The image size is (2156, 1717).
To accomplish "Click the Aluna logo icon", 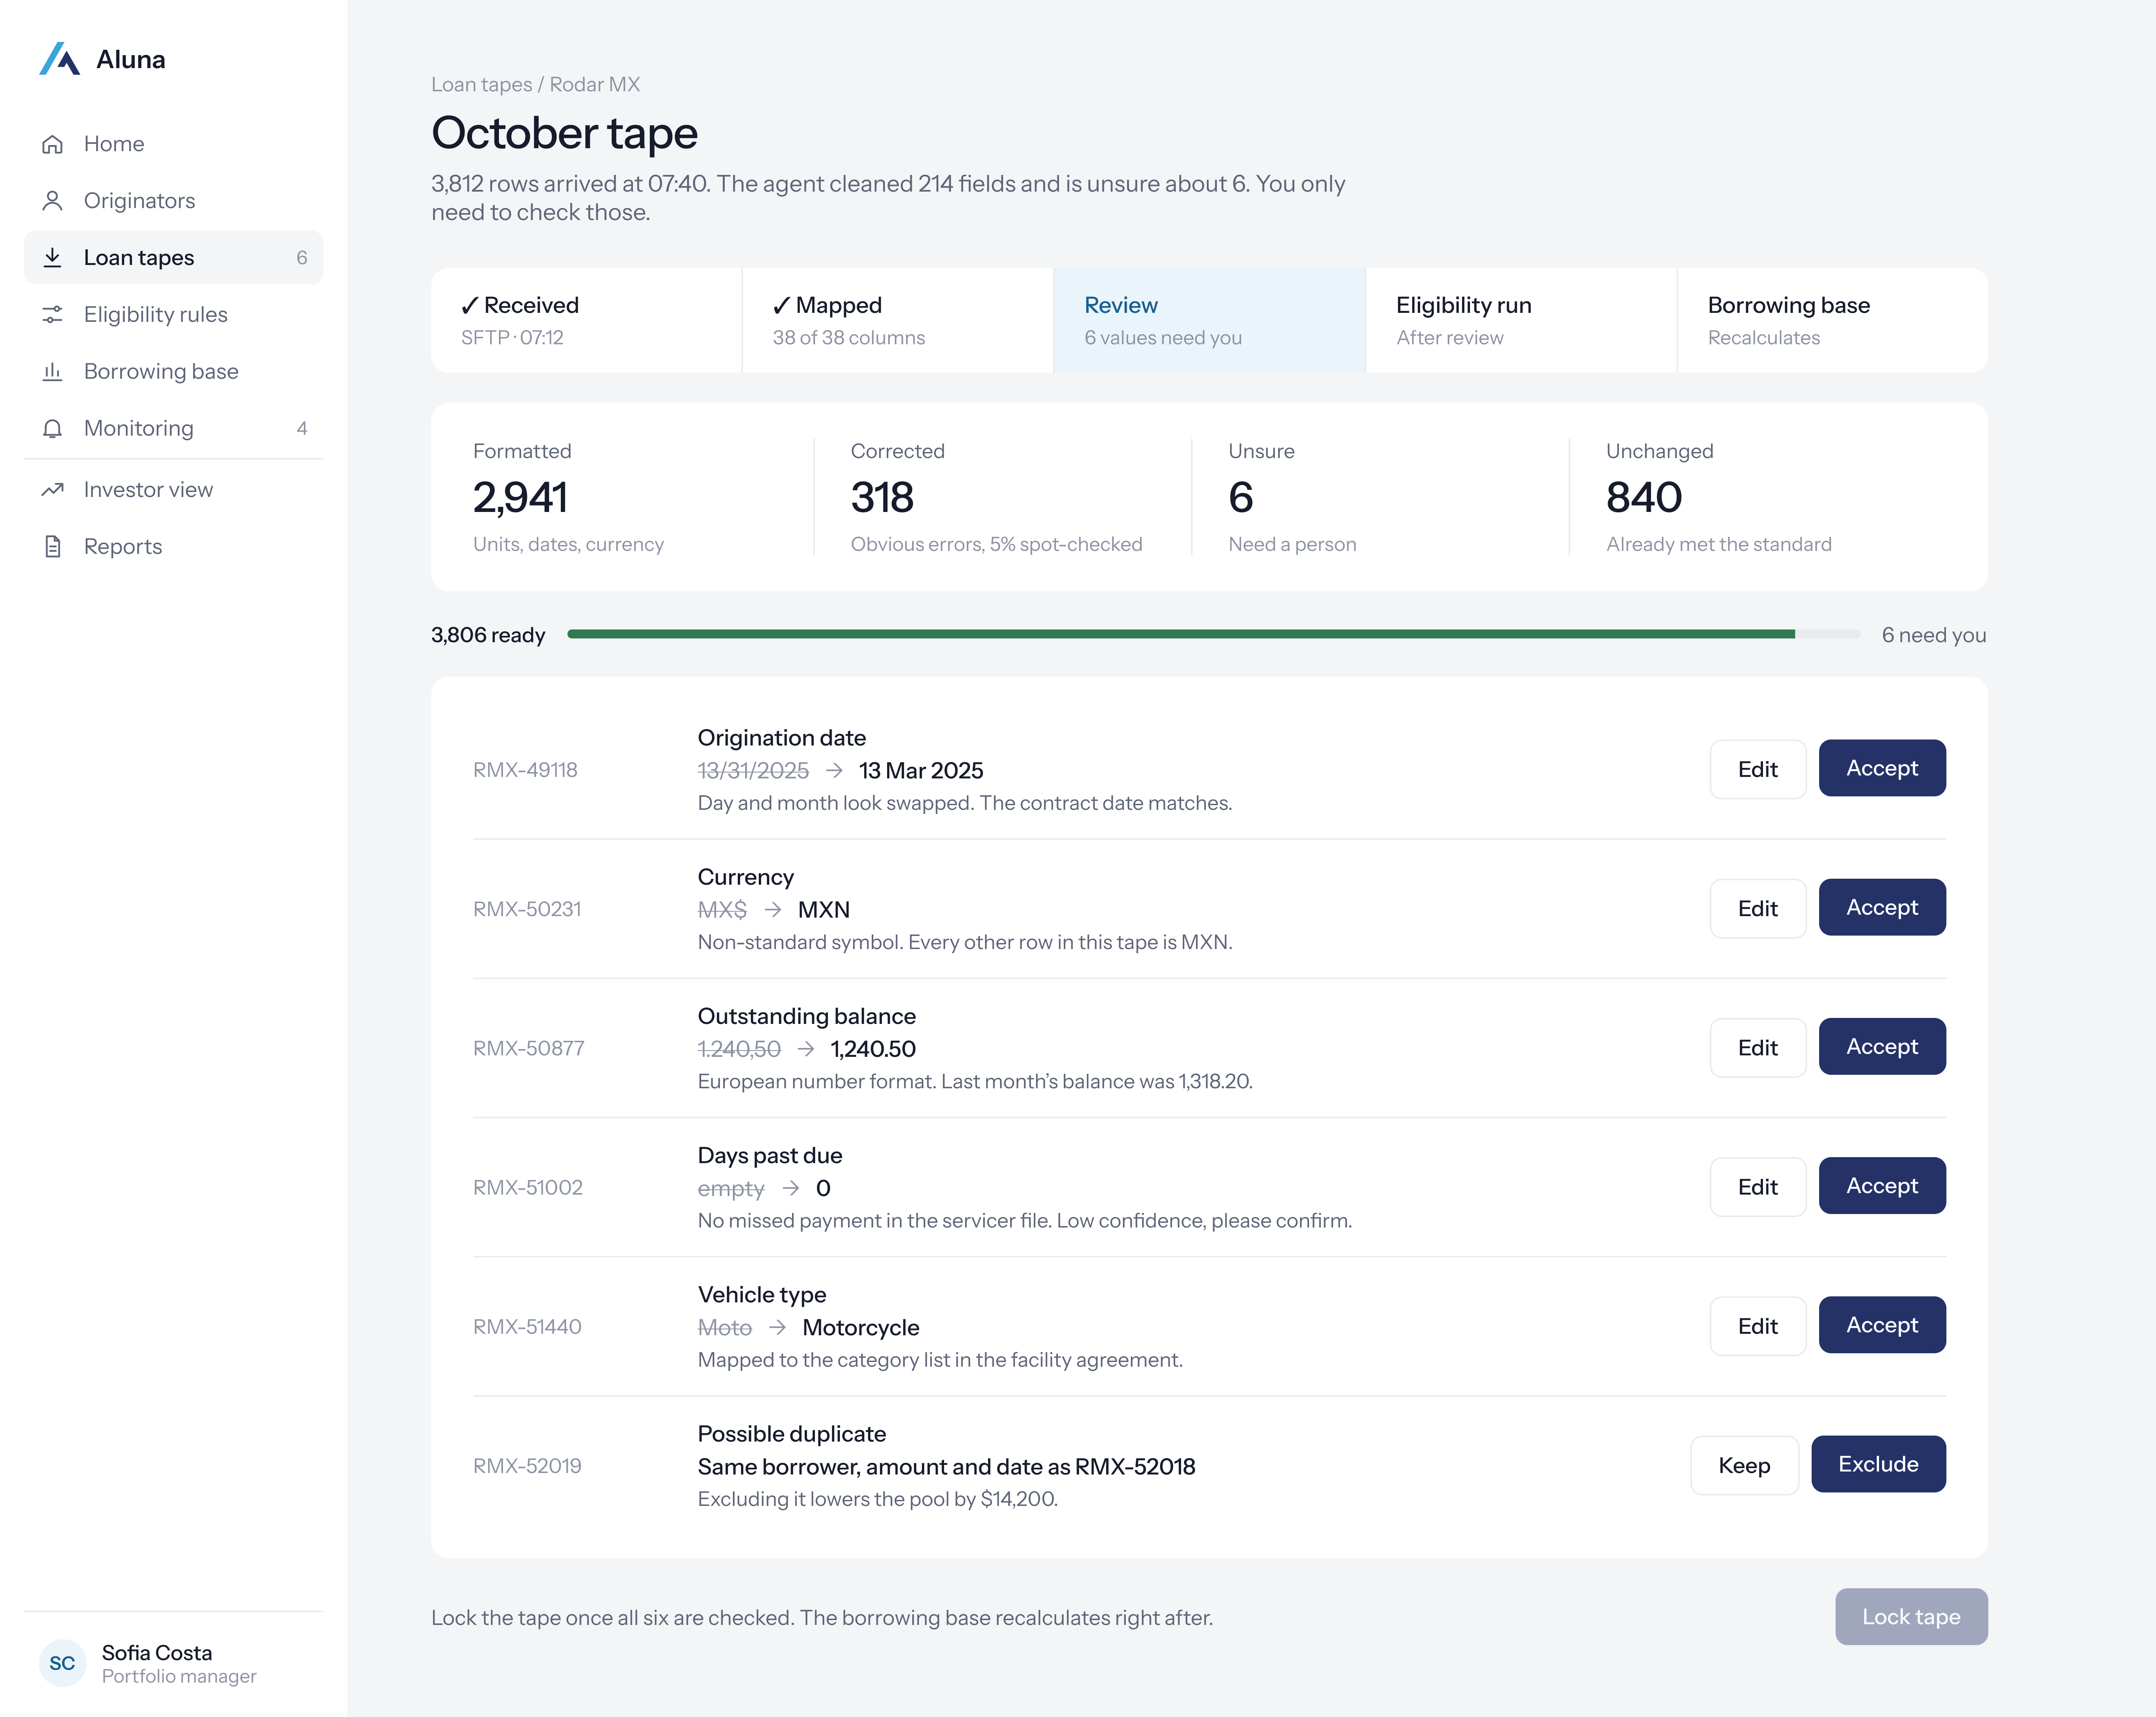I will tap(59, 59).
